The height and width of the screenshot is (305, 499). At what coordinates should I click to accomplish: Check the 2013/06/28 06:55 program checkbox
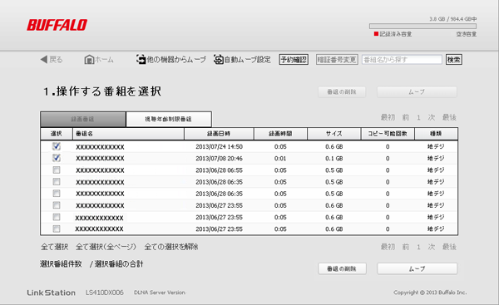point(57,170)
